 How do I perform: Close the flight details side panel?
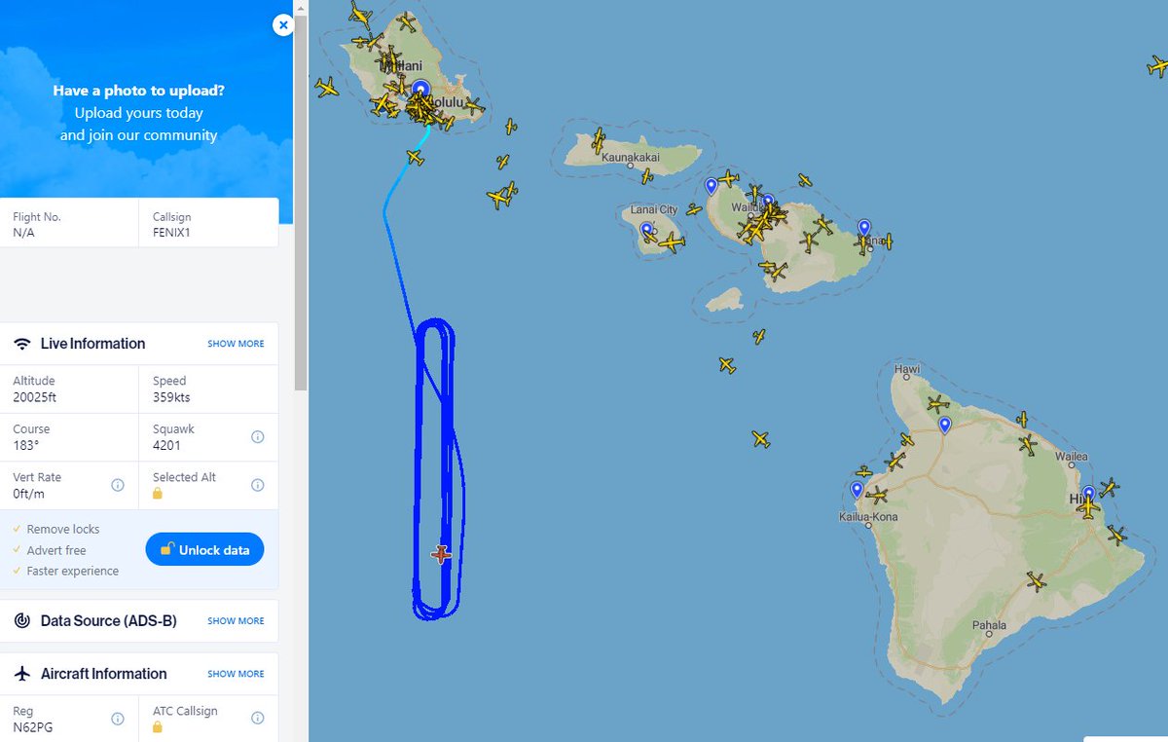click(283, 25)
